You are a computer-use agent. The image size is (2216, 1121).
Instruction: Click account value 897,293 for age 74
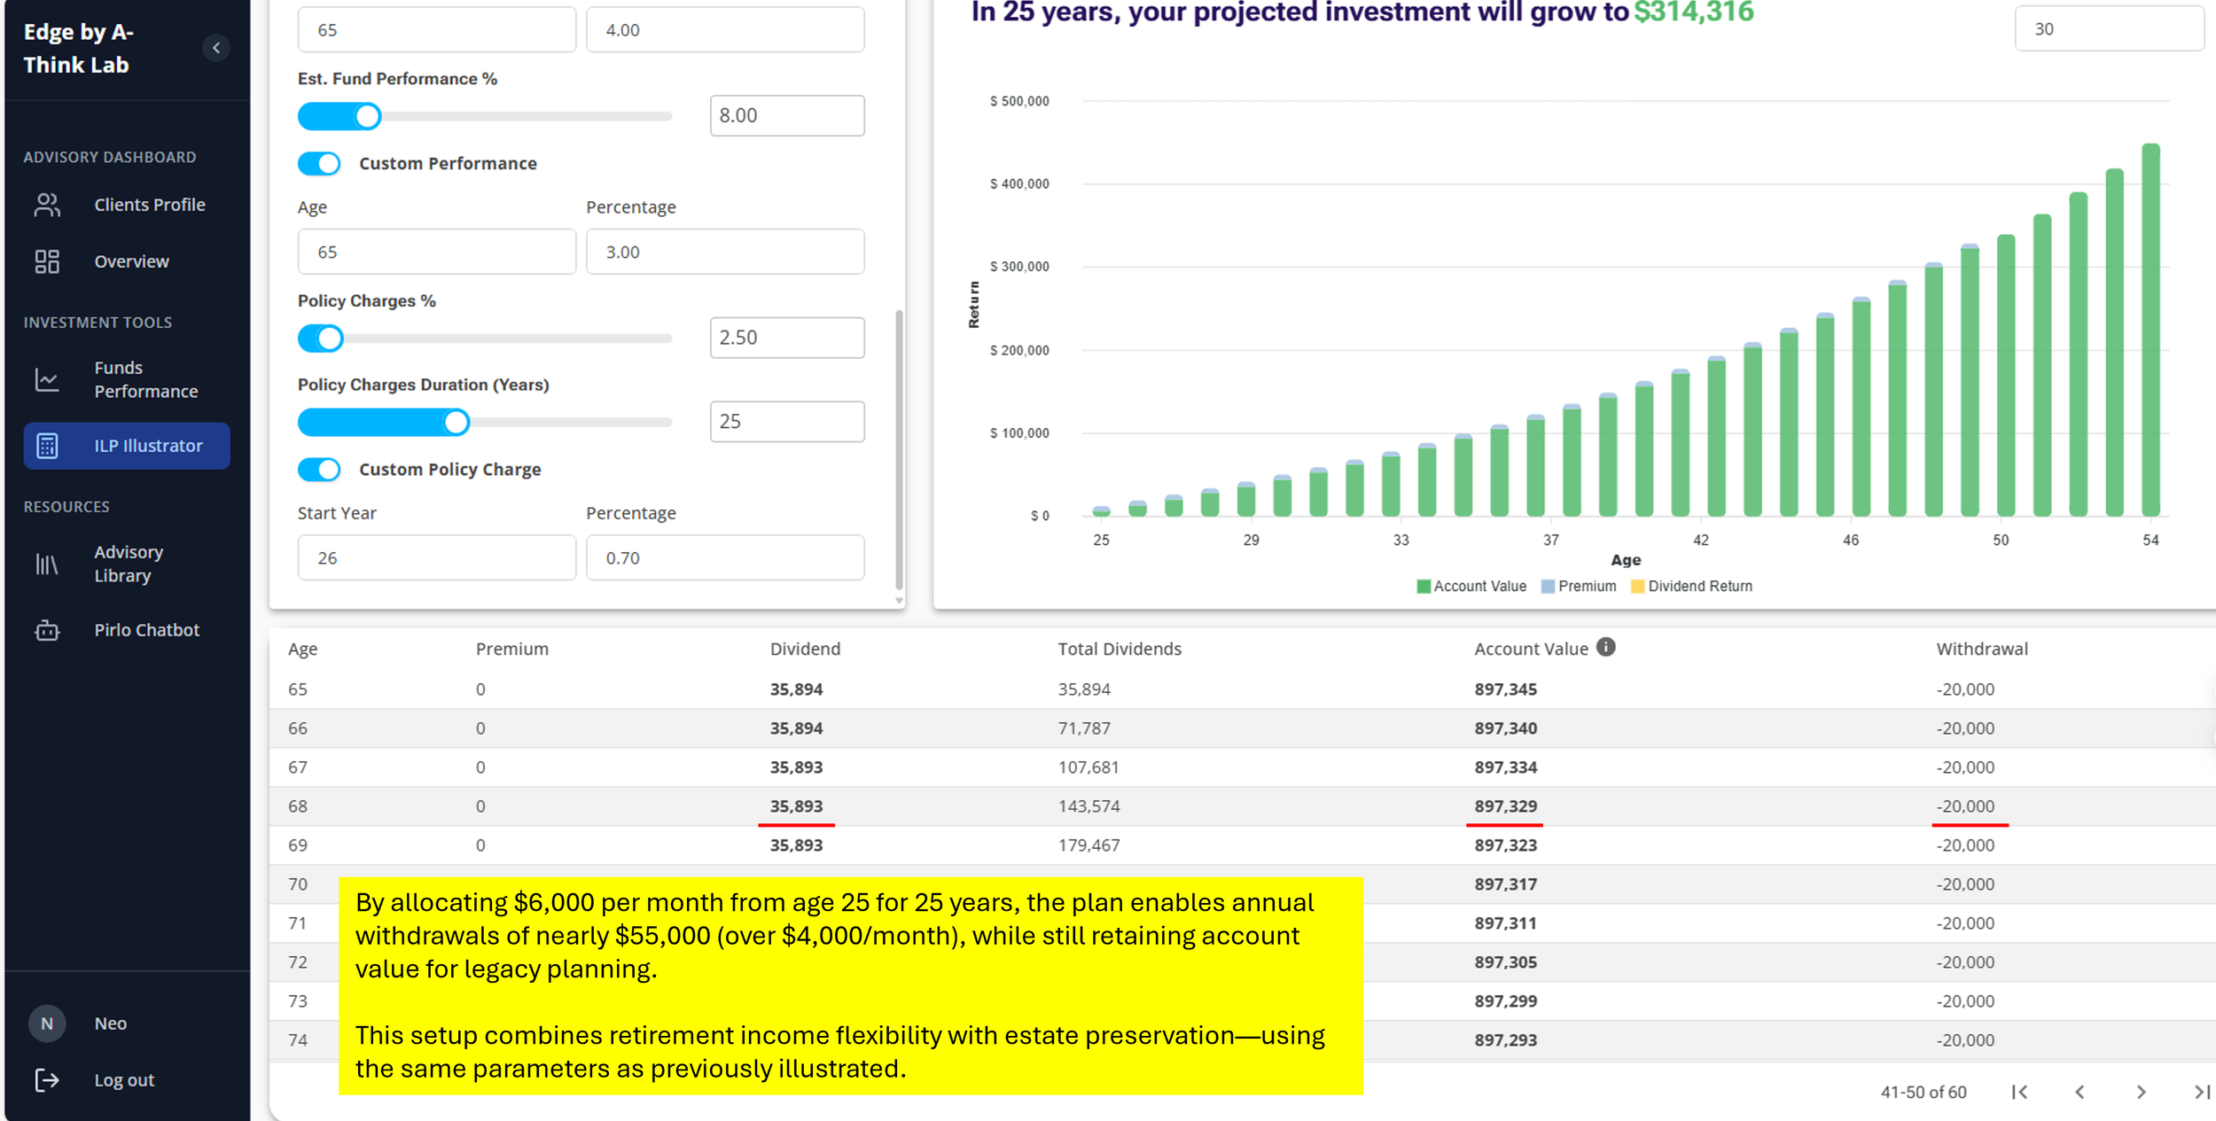pos(1506,1040)
